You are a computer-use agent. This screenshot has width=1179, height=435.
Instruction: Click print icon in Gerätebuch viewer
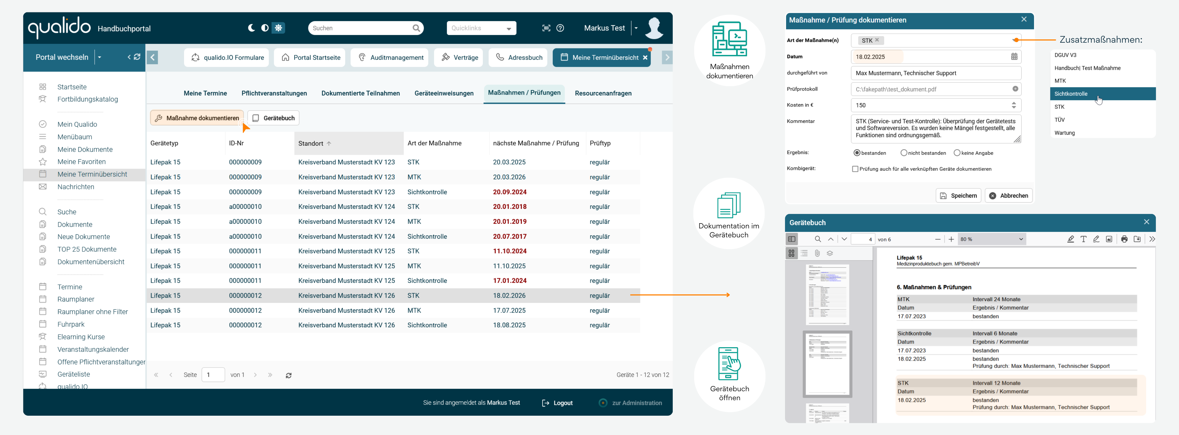(x=1124, y=239)
